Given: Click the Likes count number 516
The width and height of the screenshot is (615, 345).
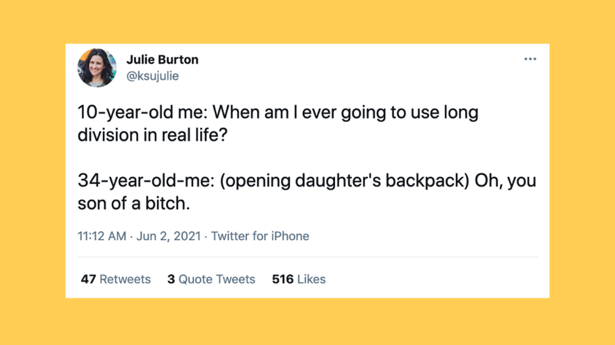Looking at the screenshot, I should tap(282, 279).
